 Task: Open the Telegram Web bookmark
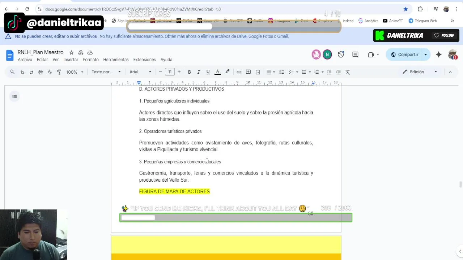(x=422, y=21)
